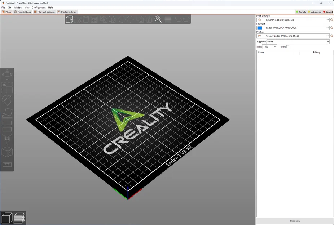Open the Configuration menu

38,7
